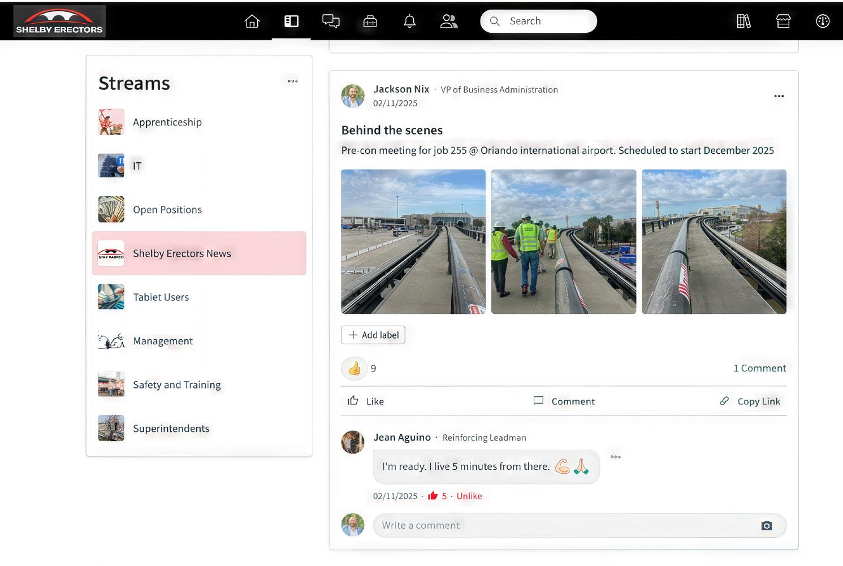Click the Superintendents stream thumbnail
The height and width of the screenshot is (566, 843).
tap(111, 429)
